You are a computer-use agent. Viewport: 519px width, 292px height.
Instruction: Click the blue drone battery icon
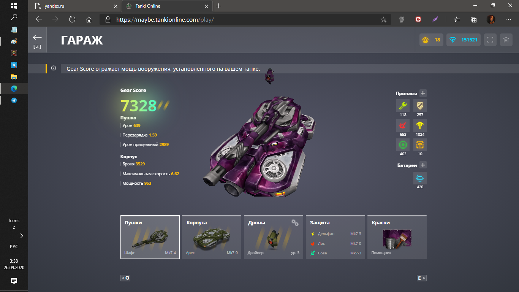coord(420,178)
